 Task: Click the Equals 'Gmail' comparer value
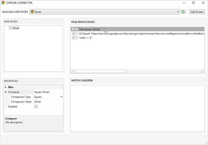42,92
